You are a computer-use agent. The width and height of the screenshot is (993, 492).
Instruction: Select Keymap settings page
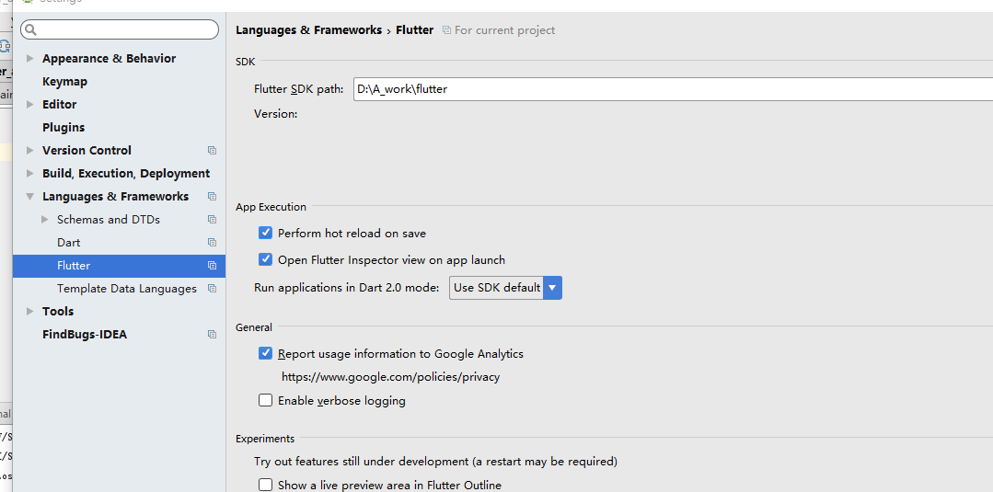point(64,82)
